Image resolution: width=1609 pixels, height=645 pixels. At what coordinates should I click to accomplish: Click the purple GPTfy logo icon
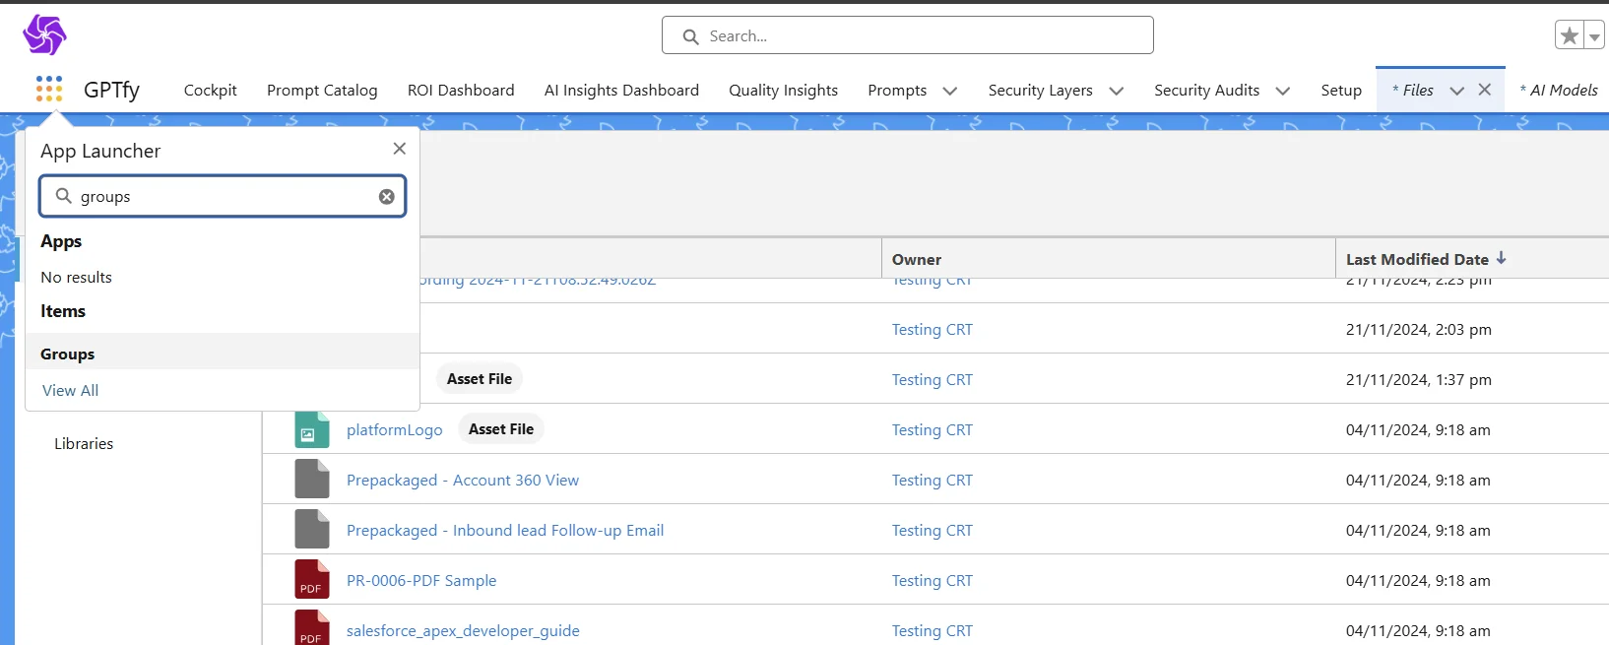[x=44, y=35]
